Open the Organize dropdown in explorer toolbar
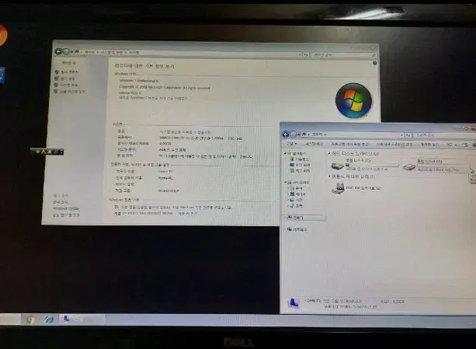The width and height of the screenshot is (476, 349). [291, 144]
